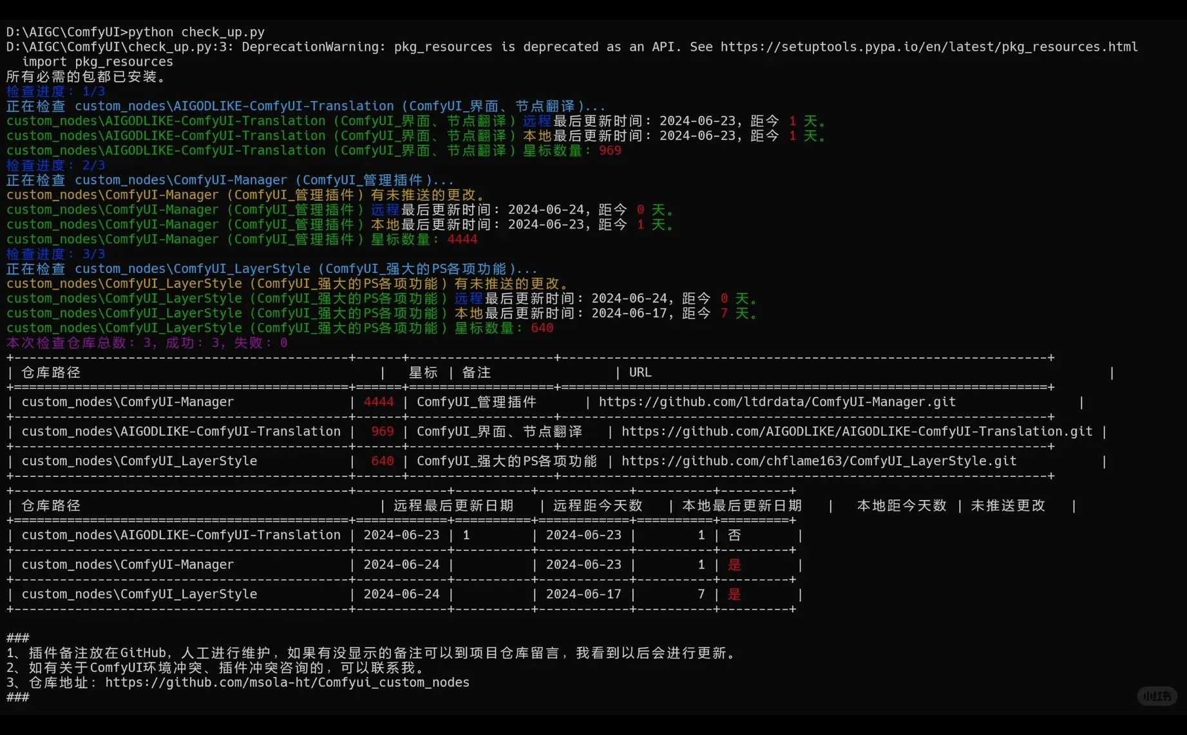This screenshot has width=1187, height=735.
Task: Click the URL column header
Action: tap(639, 372)
